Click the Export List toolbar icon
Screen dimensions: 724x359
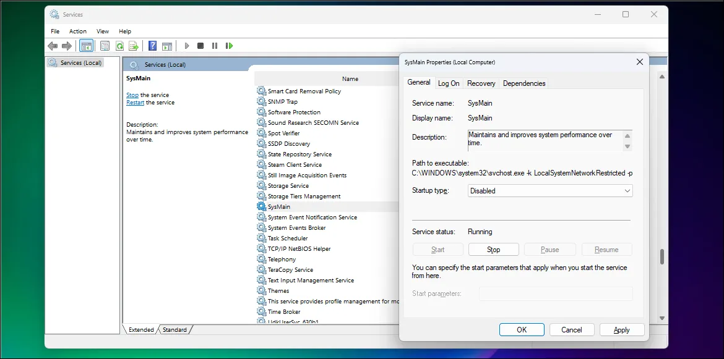[x=134, y=45]
